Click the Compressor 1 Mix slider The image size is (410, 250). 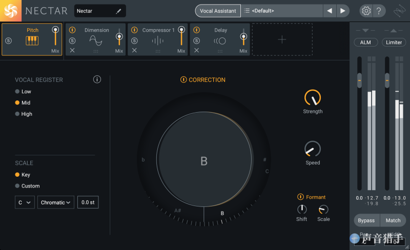click(x=181, y=36)
